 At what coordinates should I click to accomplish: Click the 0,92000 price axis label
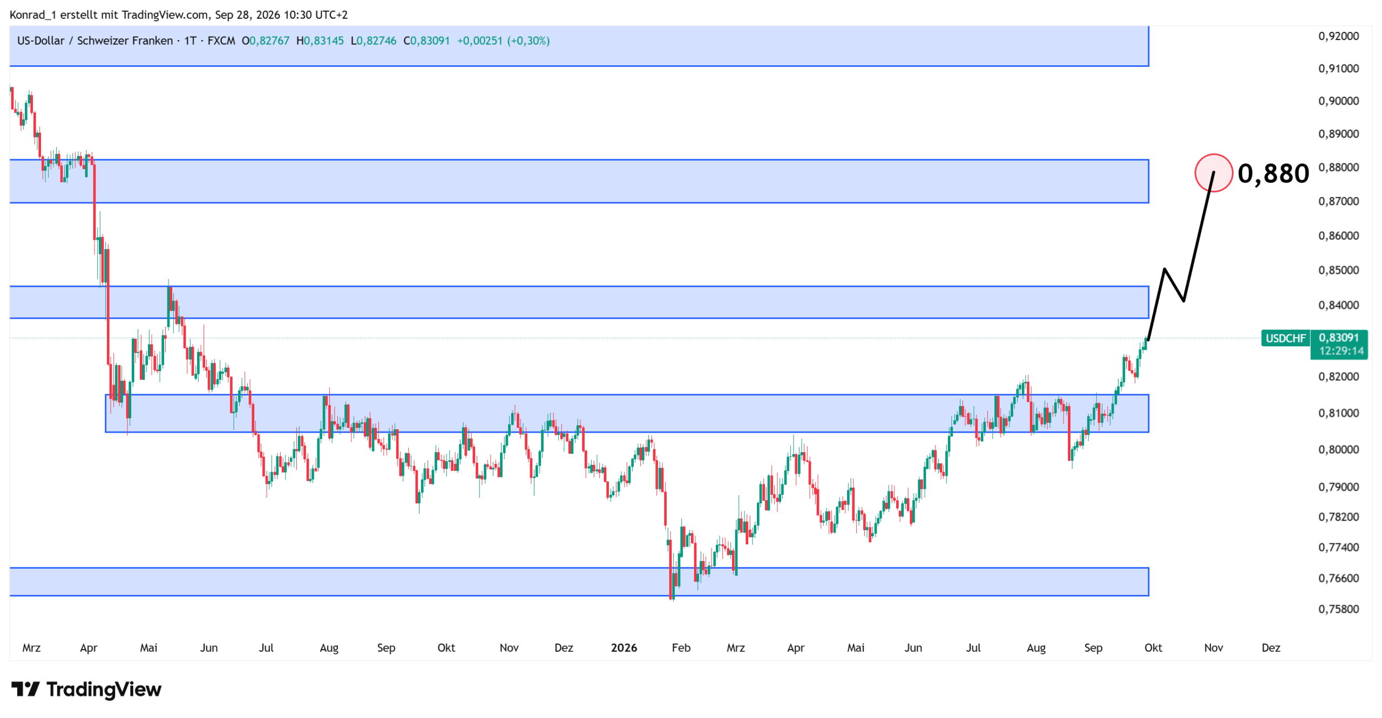coord(1338,36)
